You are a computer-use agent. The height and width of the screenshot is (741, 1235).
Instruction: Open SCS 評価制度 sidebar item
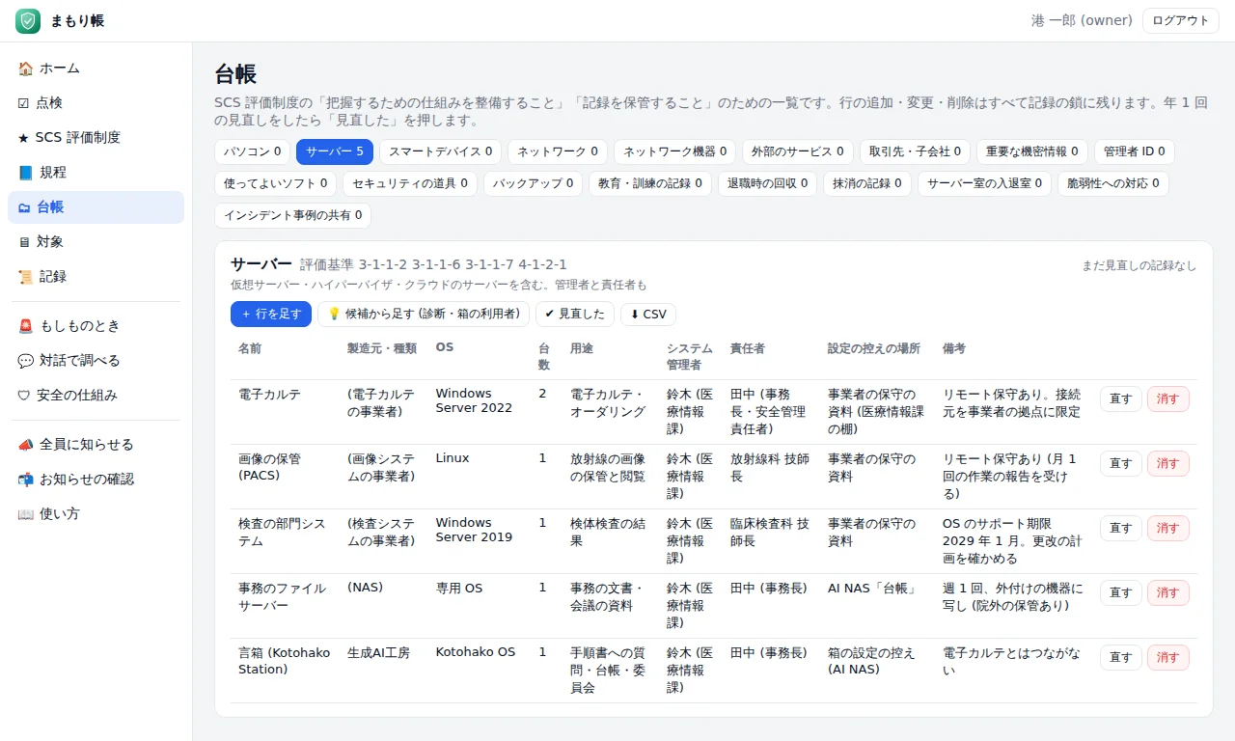click(96, 138)
